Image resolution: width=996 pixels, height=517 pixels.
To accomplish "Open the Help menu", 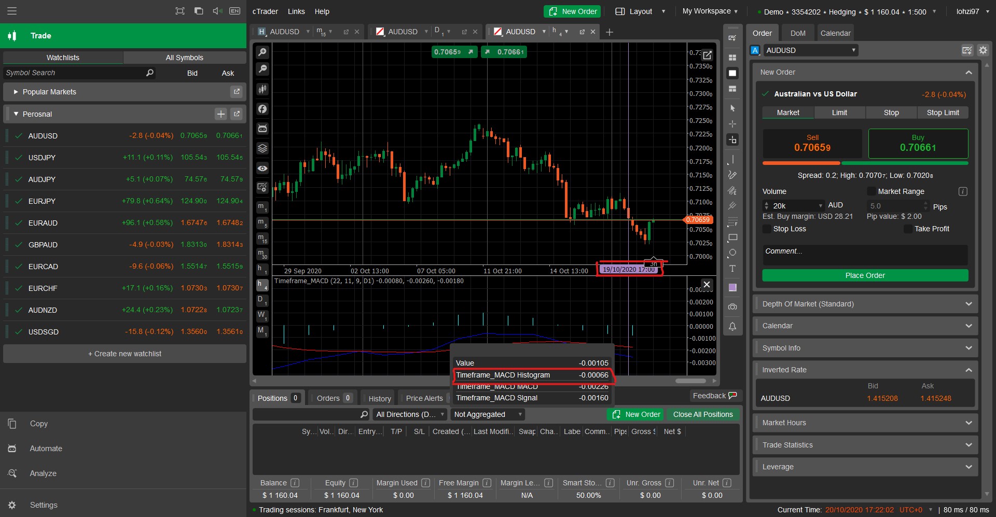I will tap(322, 11).
